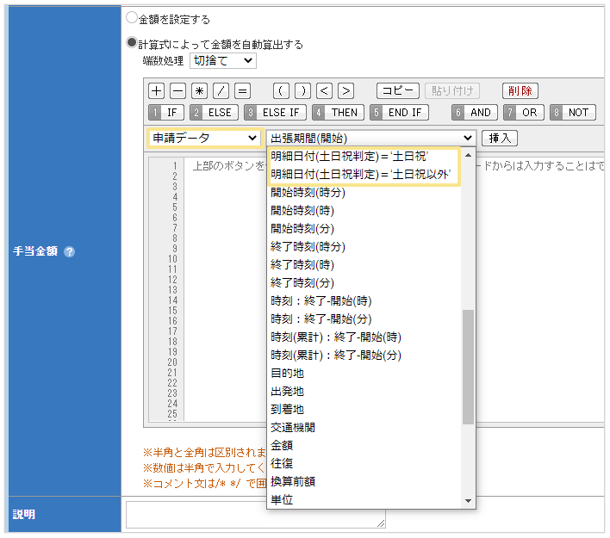
Task: Click the help icon beside 手当金額
Action: coord(70,252)
